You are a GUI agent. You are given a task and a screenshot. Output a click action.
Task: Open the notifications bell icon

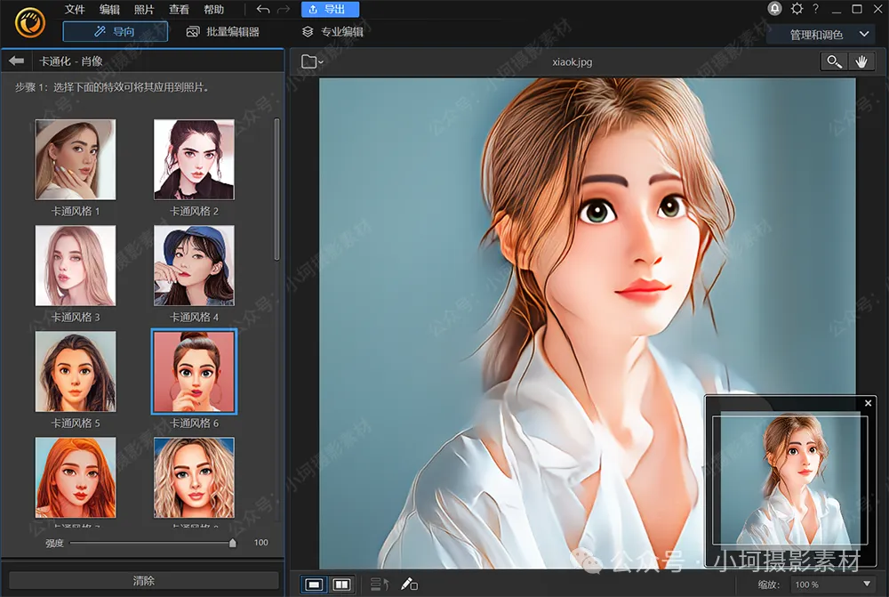[774, 9]
